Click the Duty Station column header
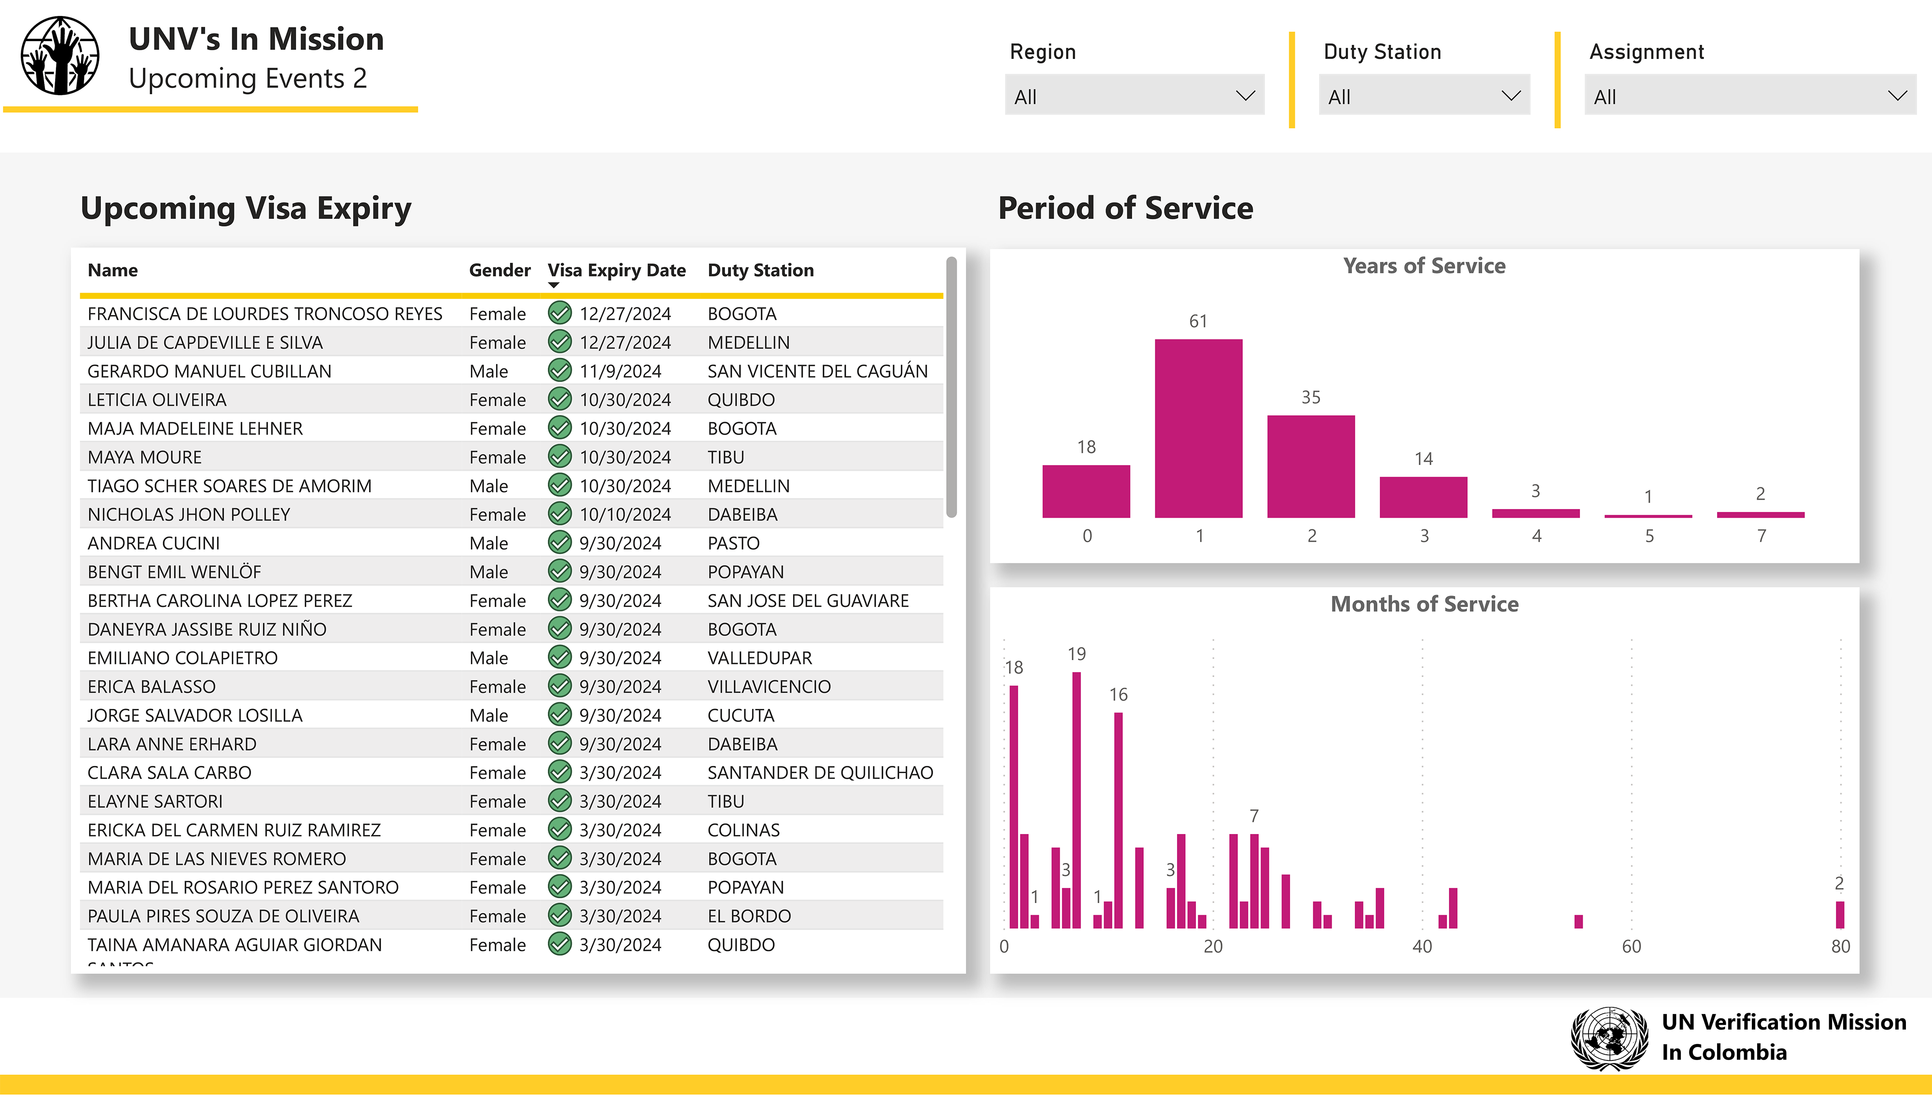Image resolution: width=1932 pixels, height=1102 pixels. coord(761,270)
